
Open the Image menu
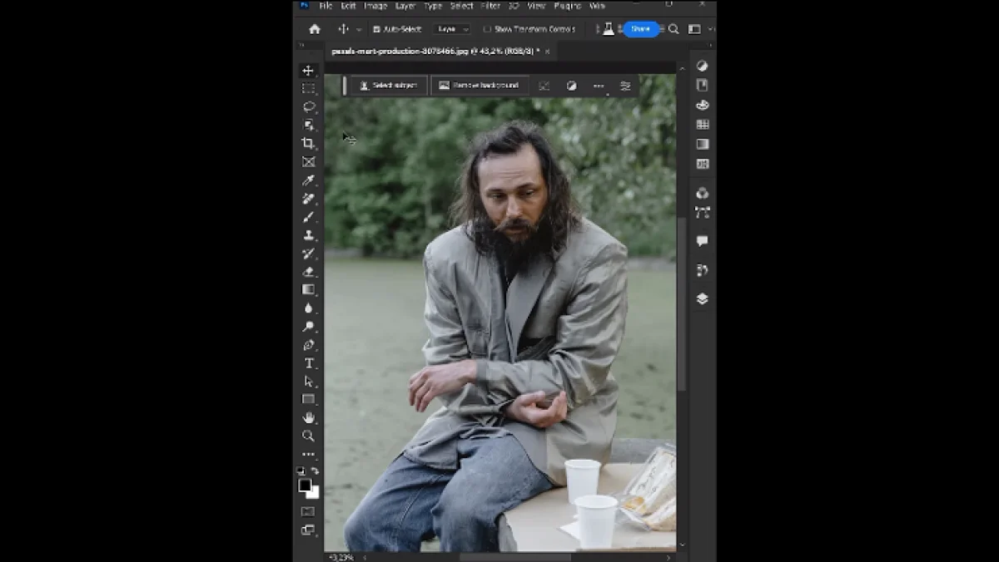(375, 6)
